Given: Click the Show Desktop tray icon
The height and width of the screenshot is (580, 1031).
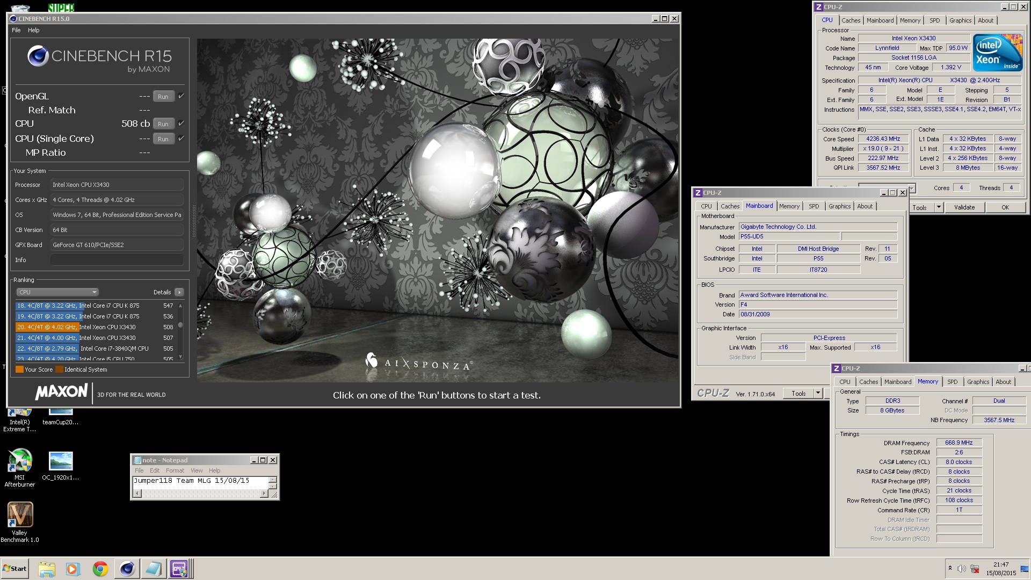Looking at the screenshot, I should point(1024,569).
